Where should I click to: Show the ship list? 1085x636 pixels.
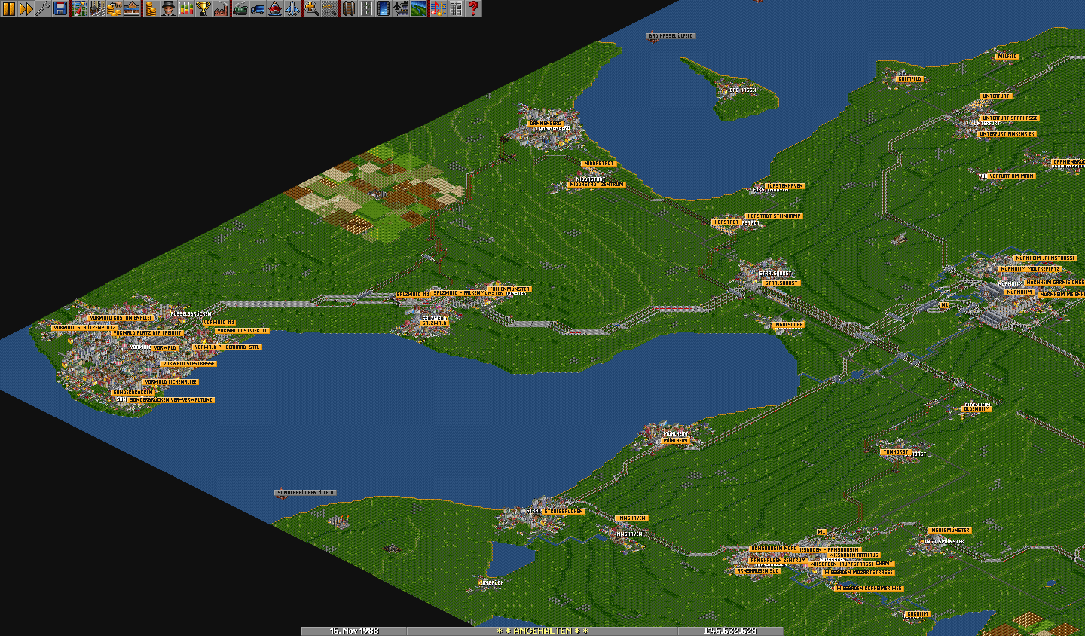275,9
